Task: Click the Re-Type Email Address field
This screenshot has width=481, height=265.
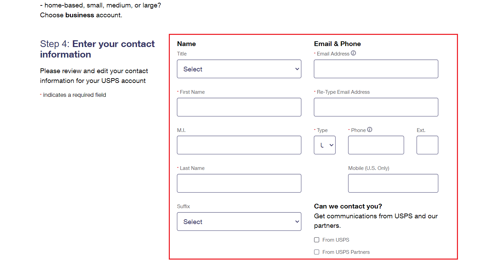Action: (x=376, y=107)
